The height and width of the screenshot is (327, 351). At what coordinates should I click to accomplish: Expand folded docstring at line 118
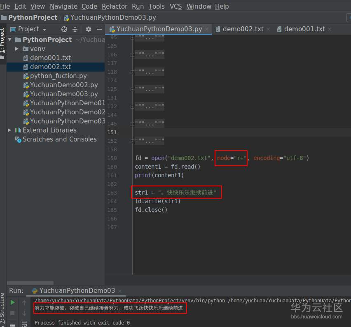coord(132,72)
